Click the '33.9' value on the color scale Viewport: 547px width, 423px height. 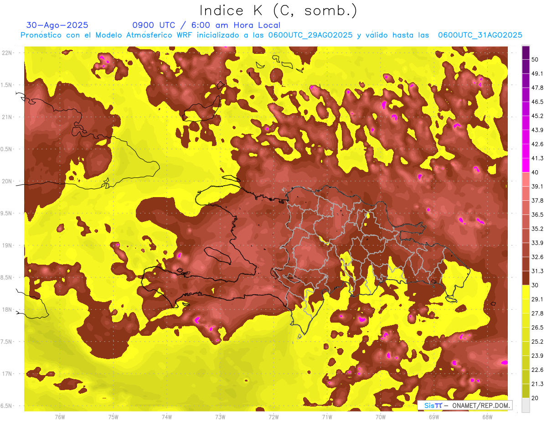pos(537,243)
